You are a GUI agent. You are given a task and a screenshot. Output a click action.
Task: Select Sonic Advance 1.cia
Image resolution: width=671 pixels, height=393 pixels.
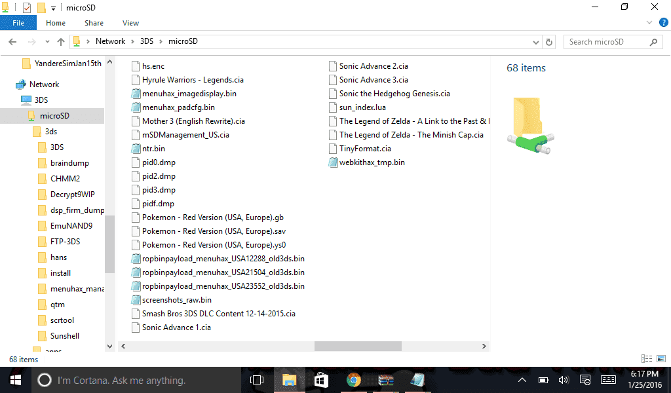click(x=176, y=327)
